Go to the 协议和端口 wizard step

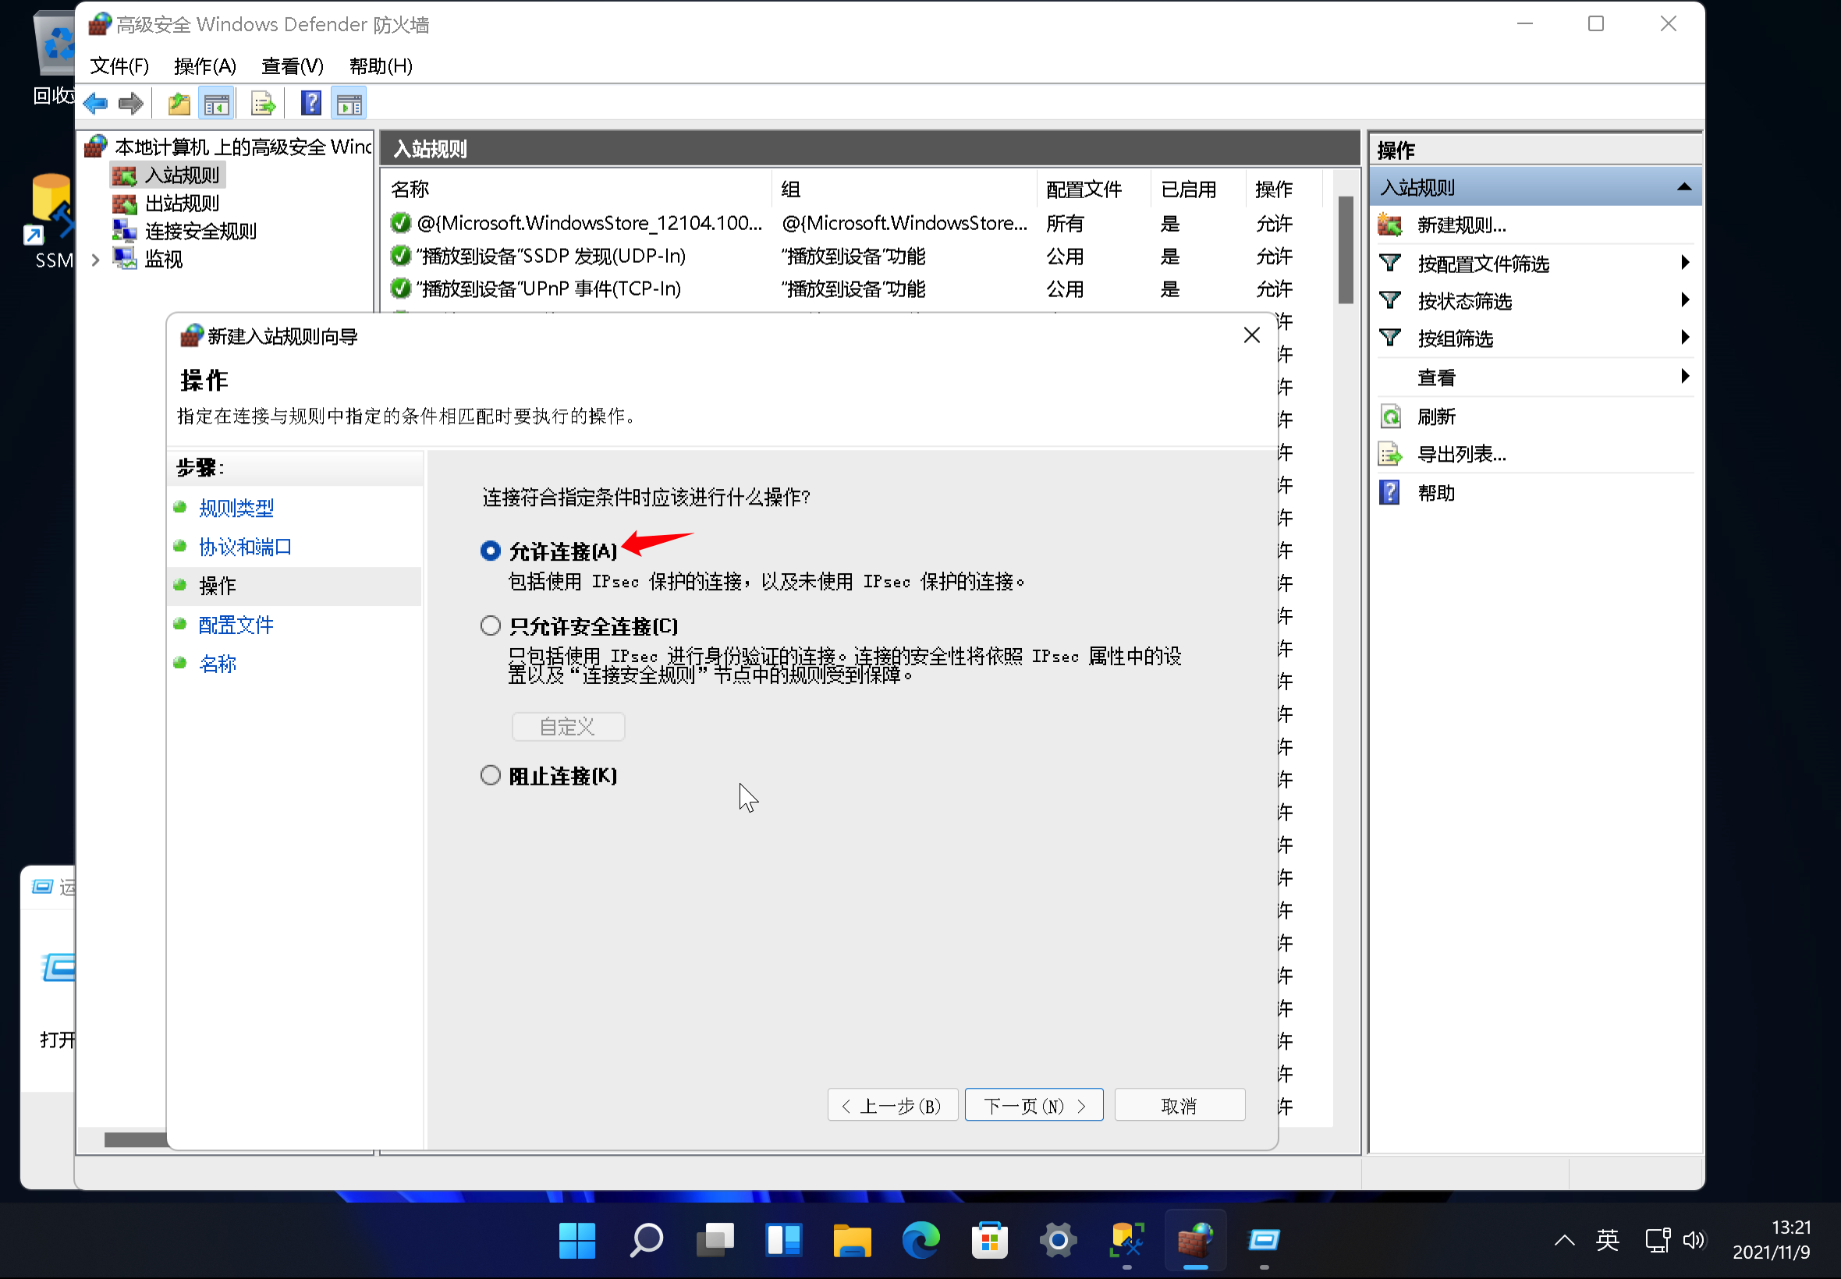click(x=245, y=547)
